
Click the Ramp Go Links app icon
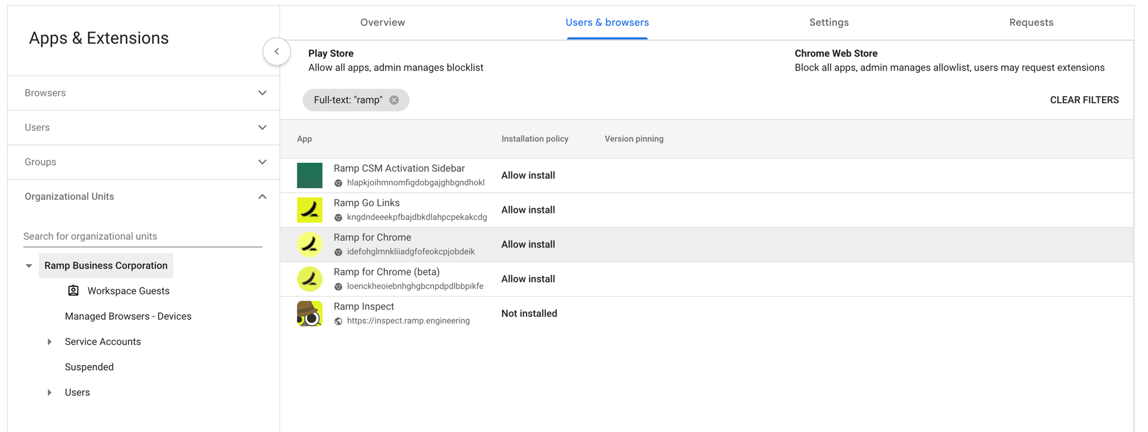point(309,210)
